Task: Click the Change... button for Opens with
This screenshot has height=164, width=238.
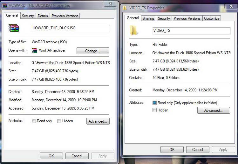Action: [93, 51]
